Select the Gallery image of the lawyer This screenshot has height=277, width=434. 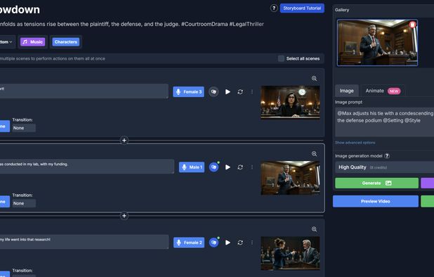pos(377,43)
